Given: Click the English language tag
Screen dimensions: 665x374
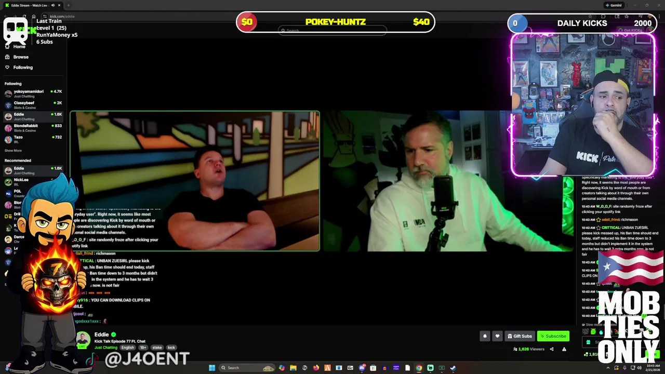Looking at the screenshot, I should point(127,348).
